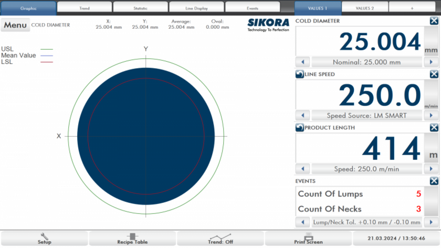
Task: Add a new values tab with plus
Action: pyautogui.click(x=412, y=8)
